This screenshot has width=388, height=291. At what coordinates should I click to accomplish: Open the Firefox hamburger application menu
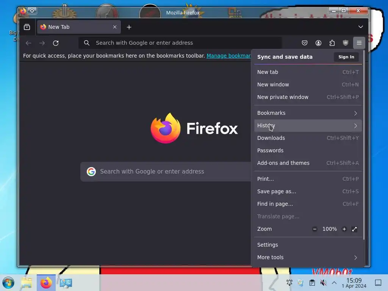[359, 43]
